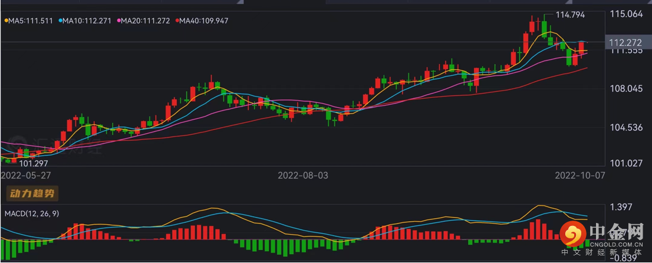The width and height of the screenshot is (652, 263).
Task: Click the 104.536 price axis value
Action: tap(626, 127)
